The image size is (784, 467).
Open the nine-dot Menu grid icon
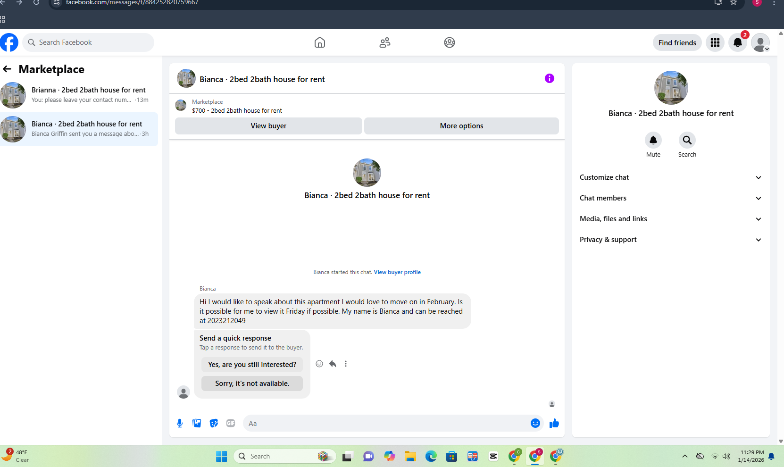point(715,42)
